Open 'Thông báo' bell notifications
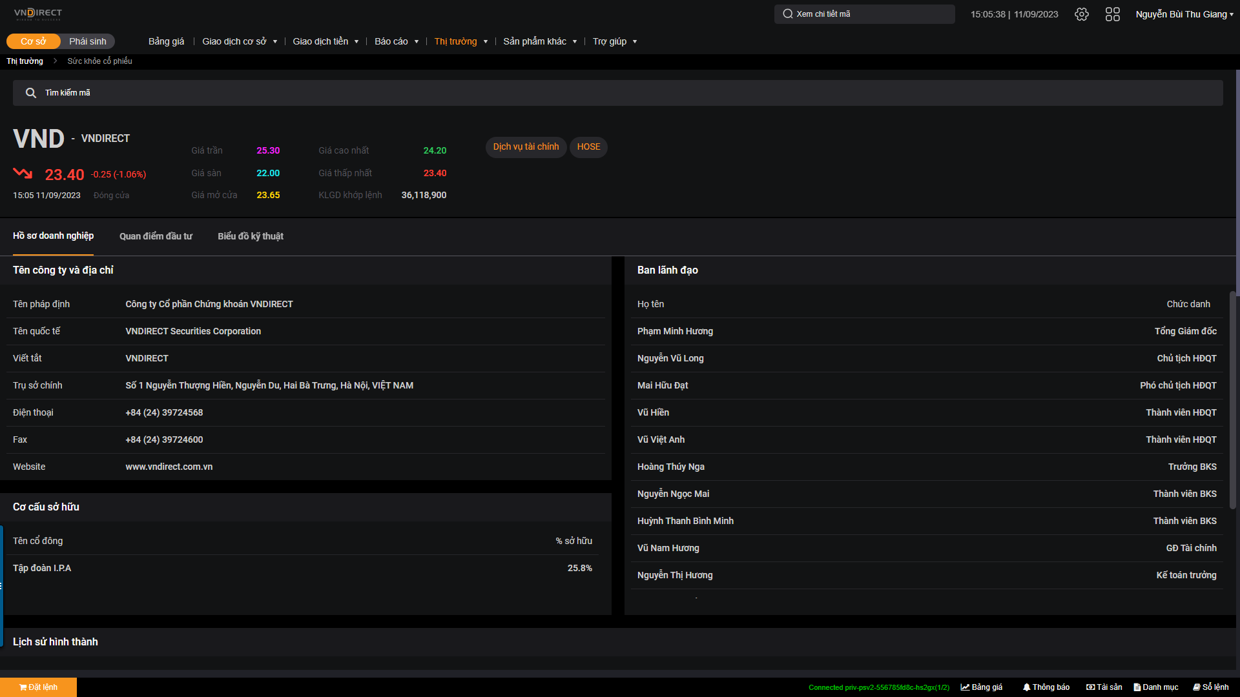Screen dimensions: 1240x697 [1046, 687]
